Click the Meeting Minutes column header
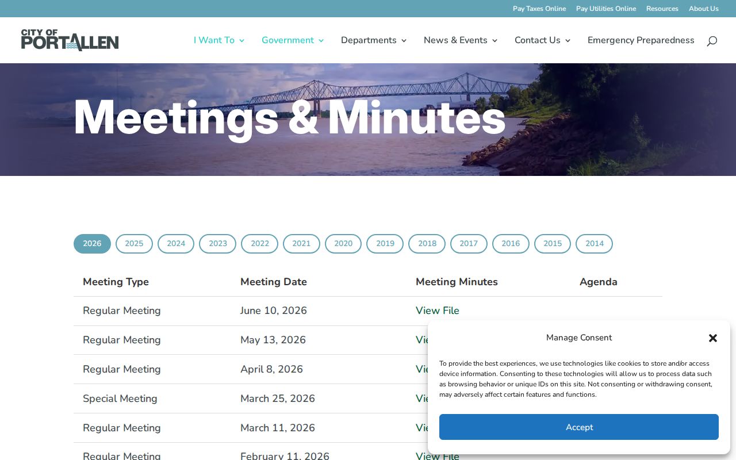The image size is (736, 460). (x=457, y=282)
